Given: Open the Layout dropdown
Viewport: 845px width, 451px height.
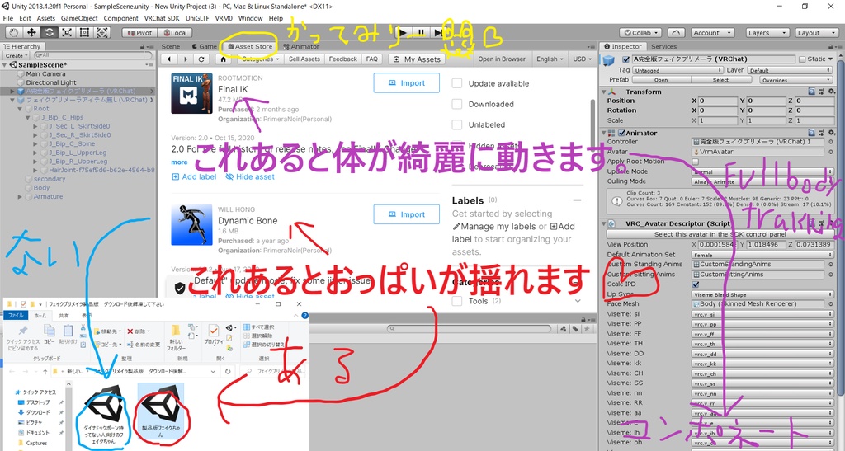Looking at the screenshot, I should pos(815,33).
